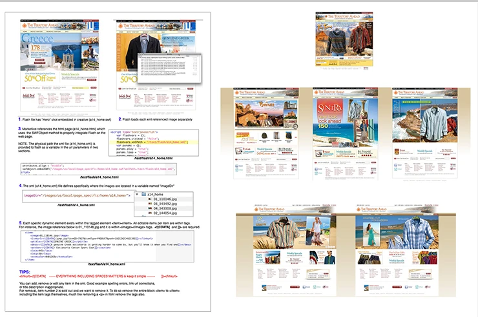The width and height of the screenshot is (478, 332).
Task: Click the imageDir path code line
Action: pyautogui.click(x=77, y=195)
